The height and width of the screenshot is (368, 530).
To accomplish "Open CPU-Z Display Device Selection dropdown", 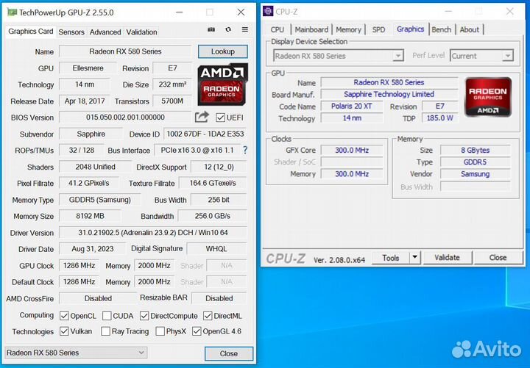I will (339, 56).
